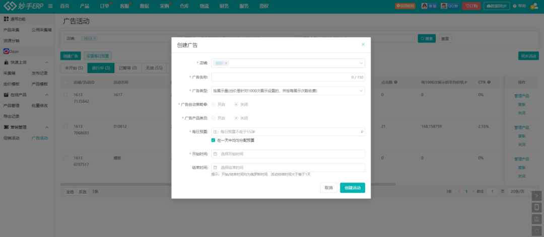Focus the 广告名称 input field
Image resolution: width=544 pixels, height=237 pixels.
[288, 77]
